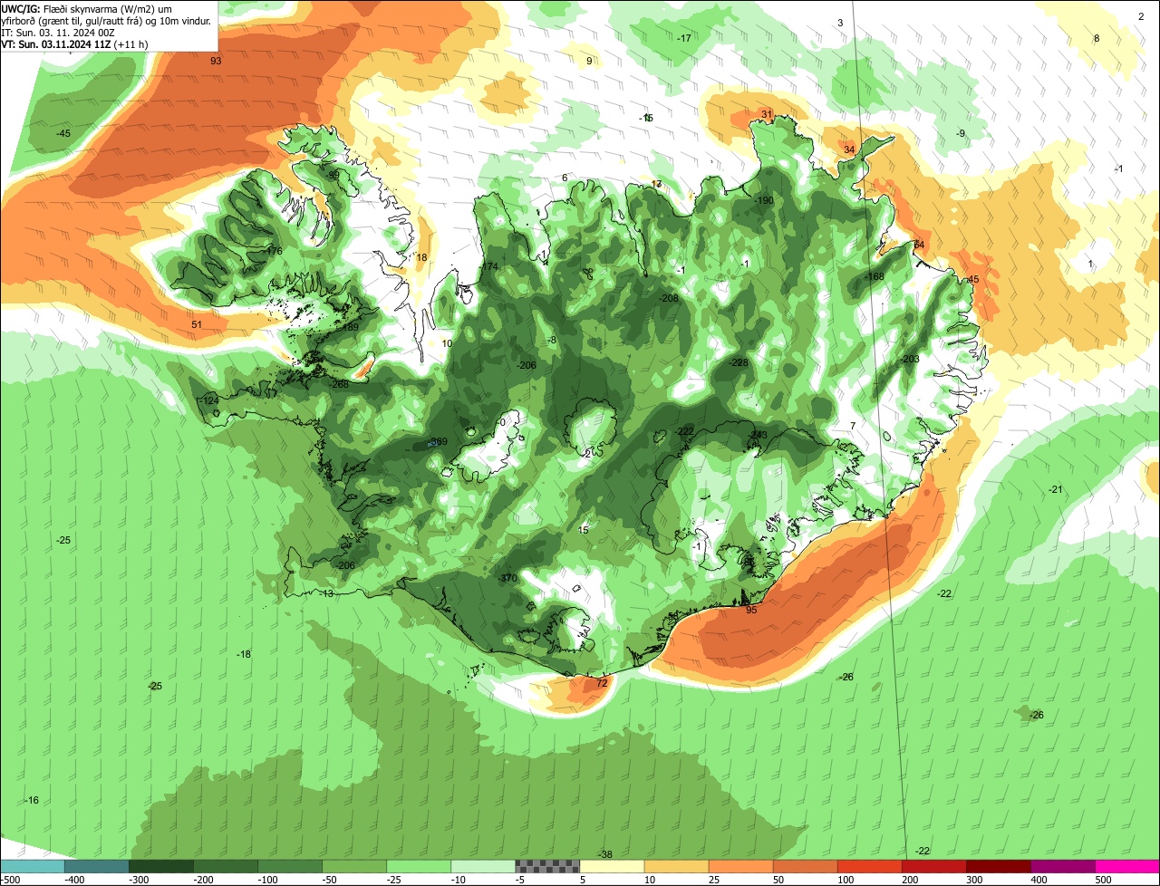The height and width of the screenshot is (886, 1160).
Task: Click the map value '-9' in the northeast sea
Action: pyautogui.click(x=961, y=134)
